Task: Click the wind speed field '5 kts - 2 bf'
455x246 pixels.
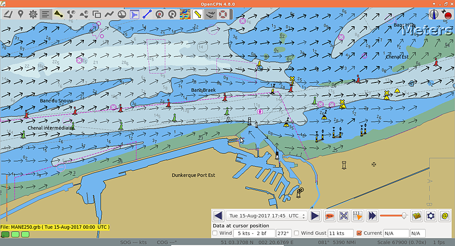Action: 255,233
